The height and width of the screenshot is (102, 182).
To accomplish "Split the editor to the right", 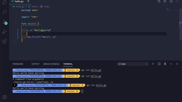I will coord(171,1).
